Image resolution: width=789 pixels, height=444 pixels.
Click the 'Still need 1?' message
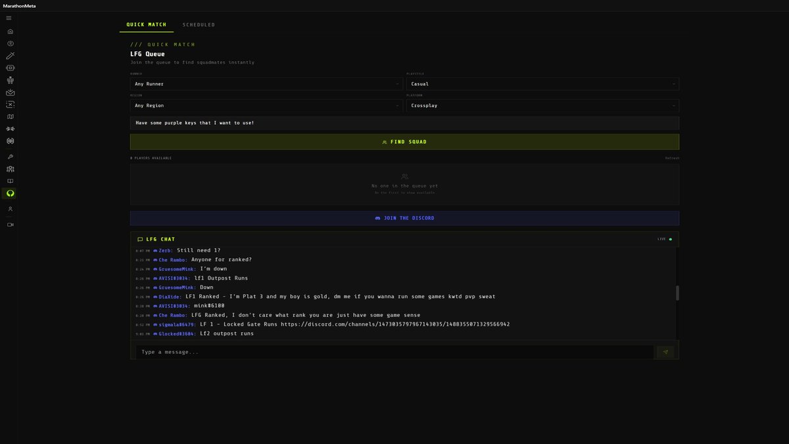(199, 251)
